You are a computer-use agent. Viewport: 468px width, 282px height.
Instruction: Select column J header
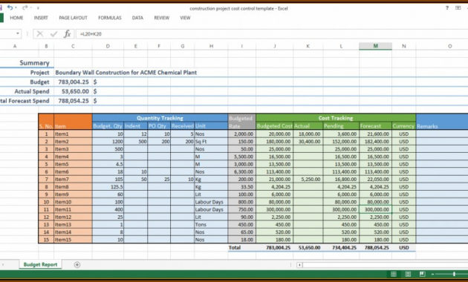275,46
